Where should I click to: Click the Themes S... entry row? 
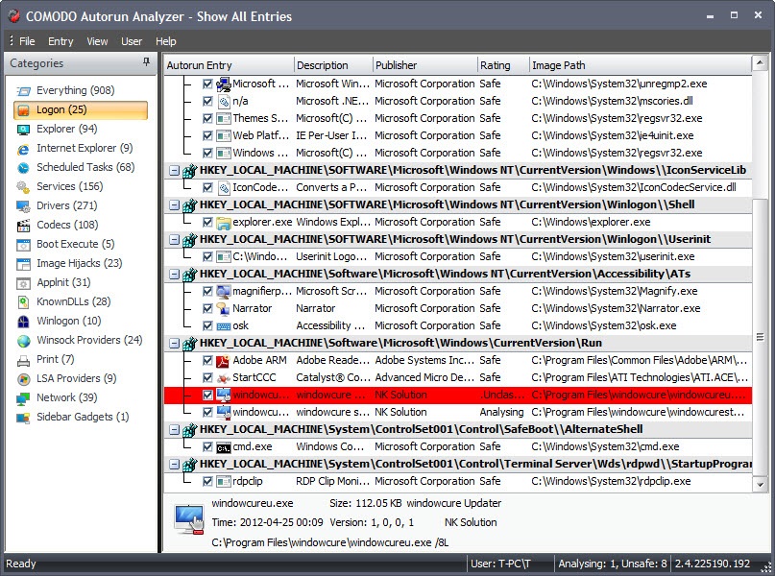tap(458, 118)
